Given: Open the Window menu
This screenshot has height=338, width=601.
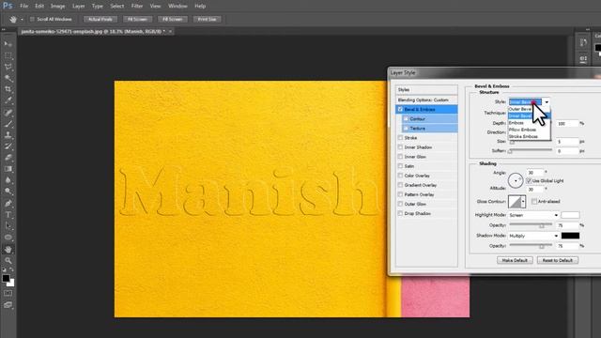Looking at the screenshot, I should pyautogui.click(x=177, y=7).
